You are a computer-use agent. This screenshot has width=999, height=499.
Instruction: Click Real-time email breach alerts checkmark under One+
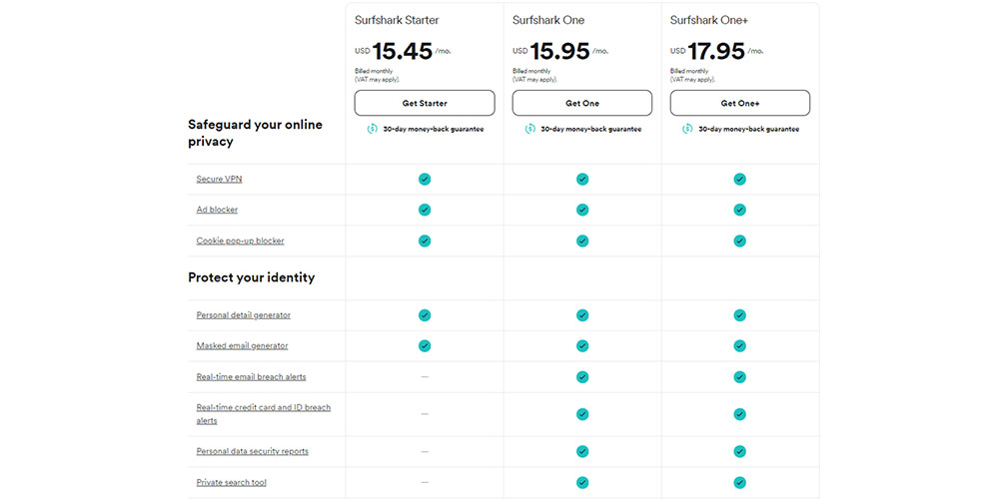coord(739,377)
